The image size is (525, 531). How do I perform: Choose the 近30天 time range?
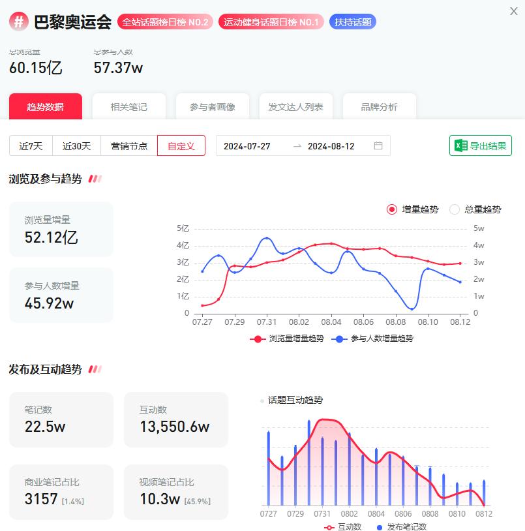[x=76, y=145]
